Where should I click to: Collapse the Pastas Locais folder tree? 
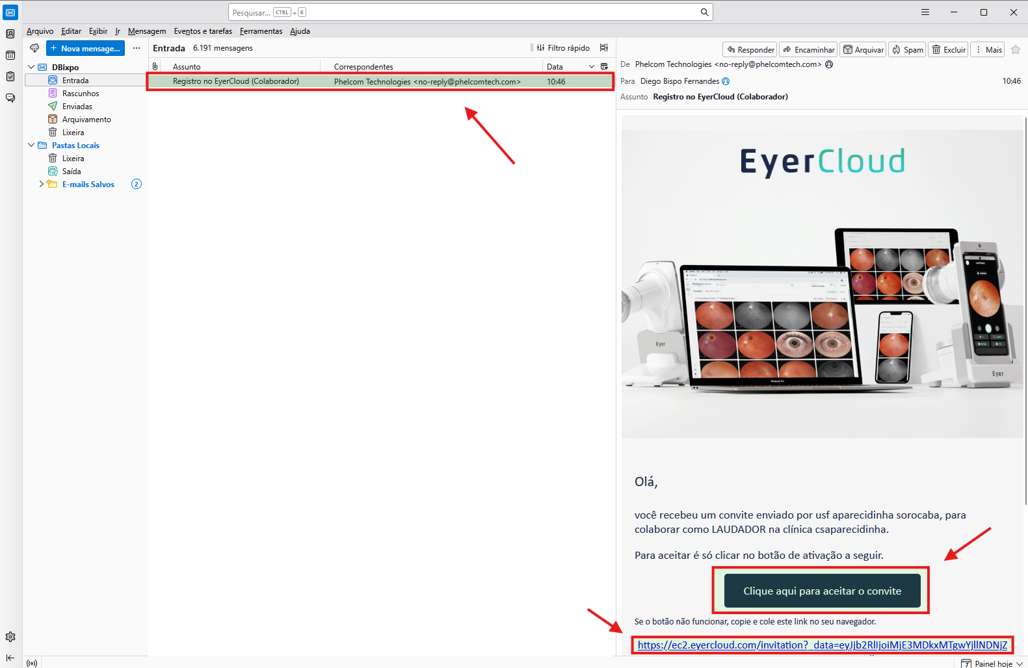31,145
